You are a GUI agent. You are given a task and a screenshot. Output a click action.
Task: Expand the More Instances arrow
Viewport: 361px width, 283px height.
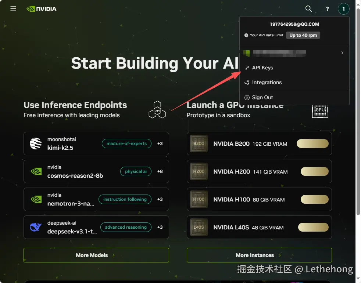pyautogui.click(x=280, y=255)
